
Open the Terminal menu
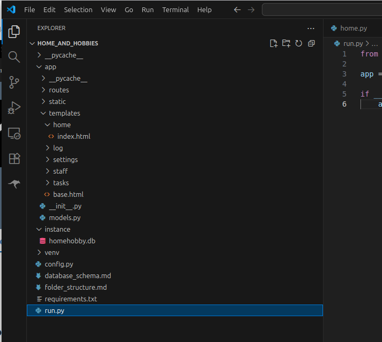point(175,9)
